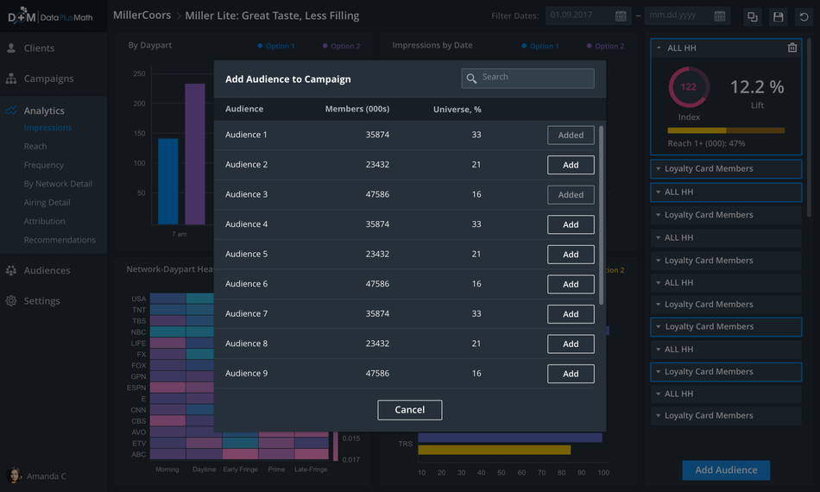
Task: Toggle the Added button for Audience 3
Action: (571, 195)
